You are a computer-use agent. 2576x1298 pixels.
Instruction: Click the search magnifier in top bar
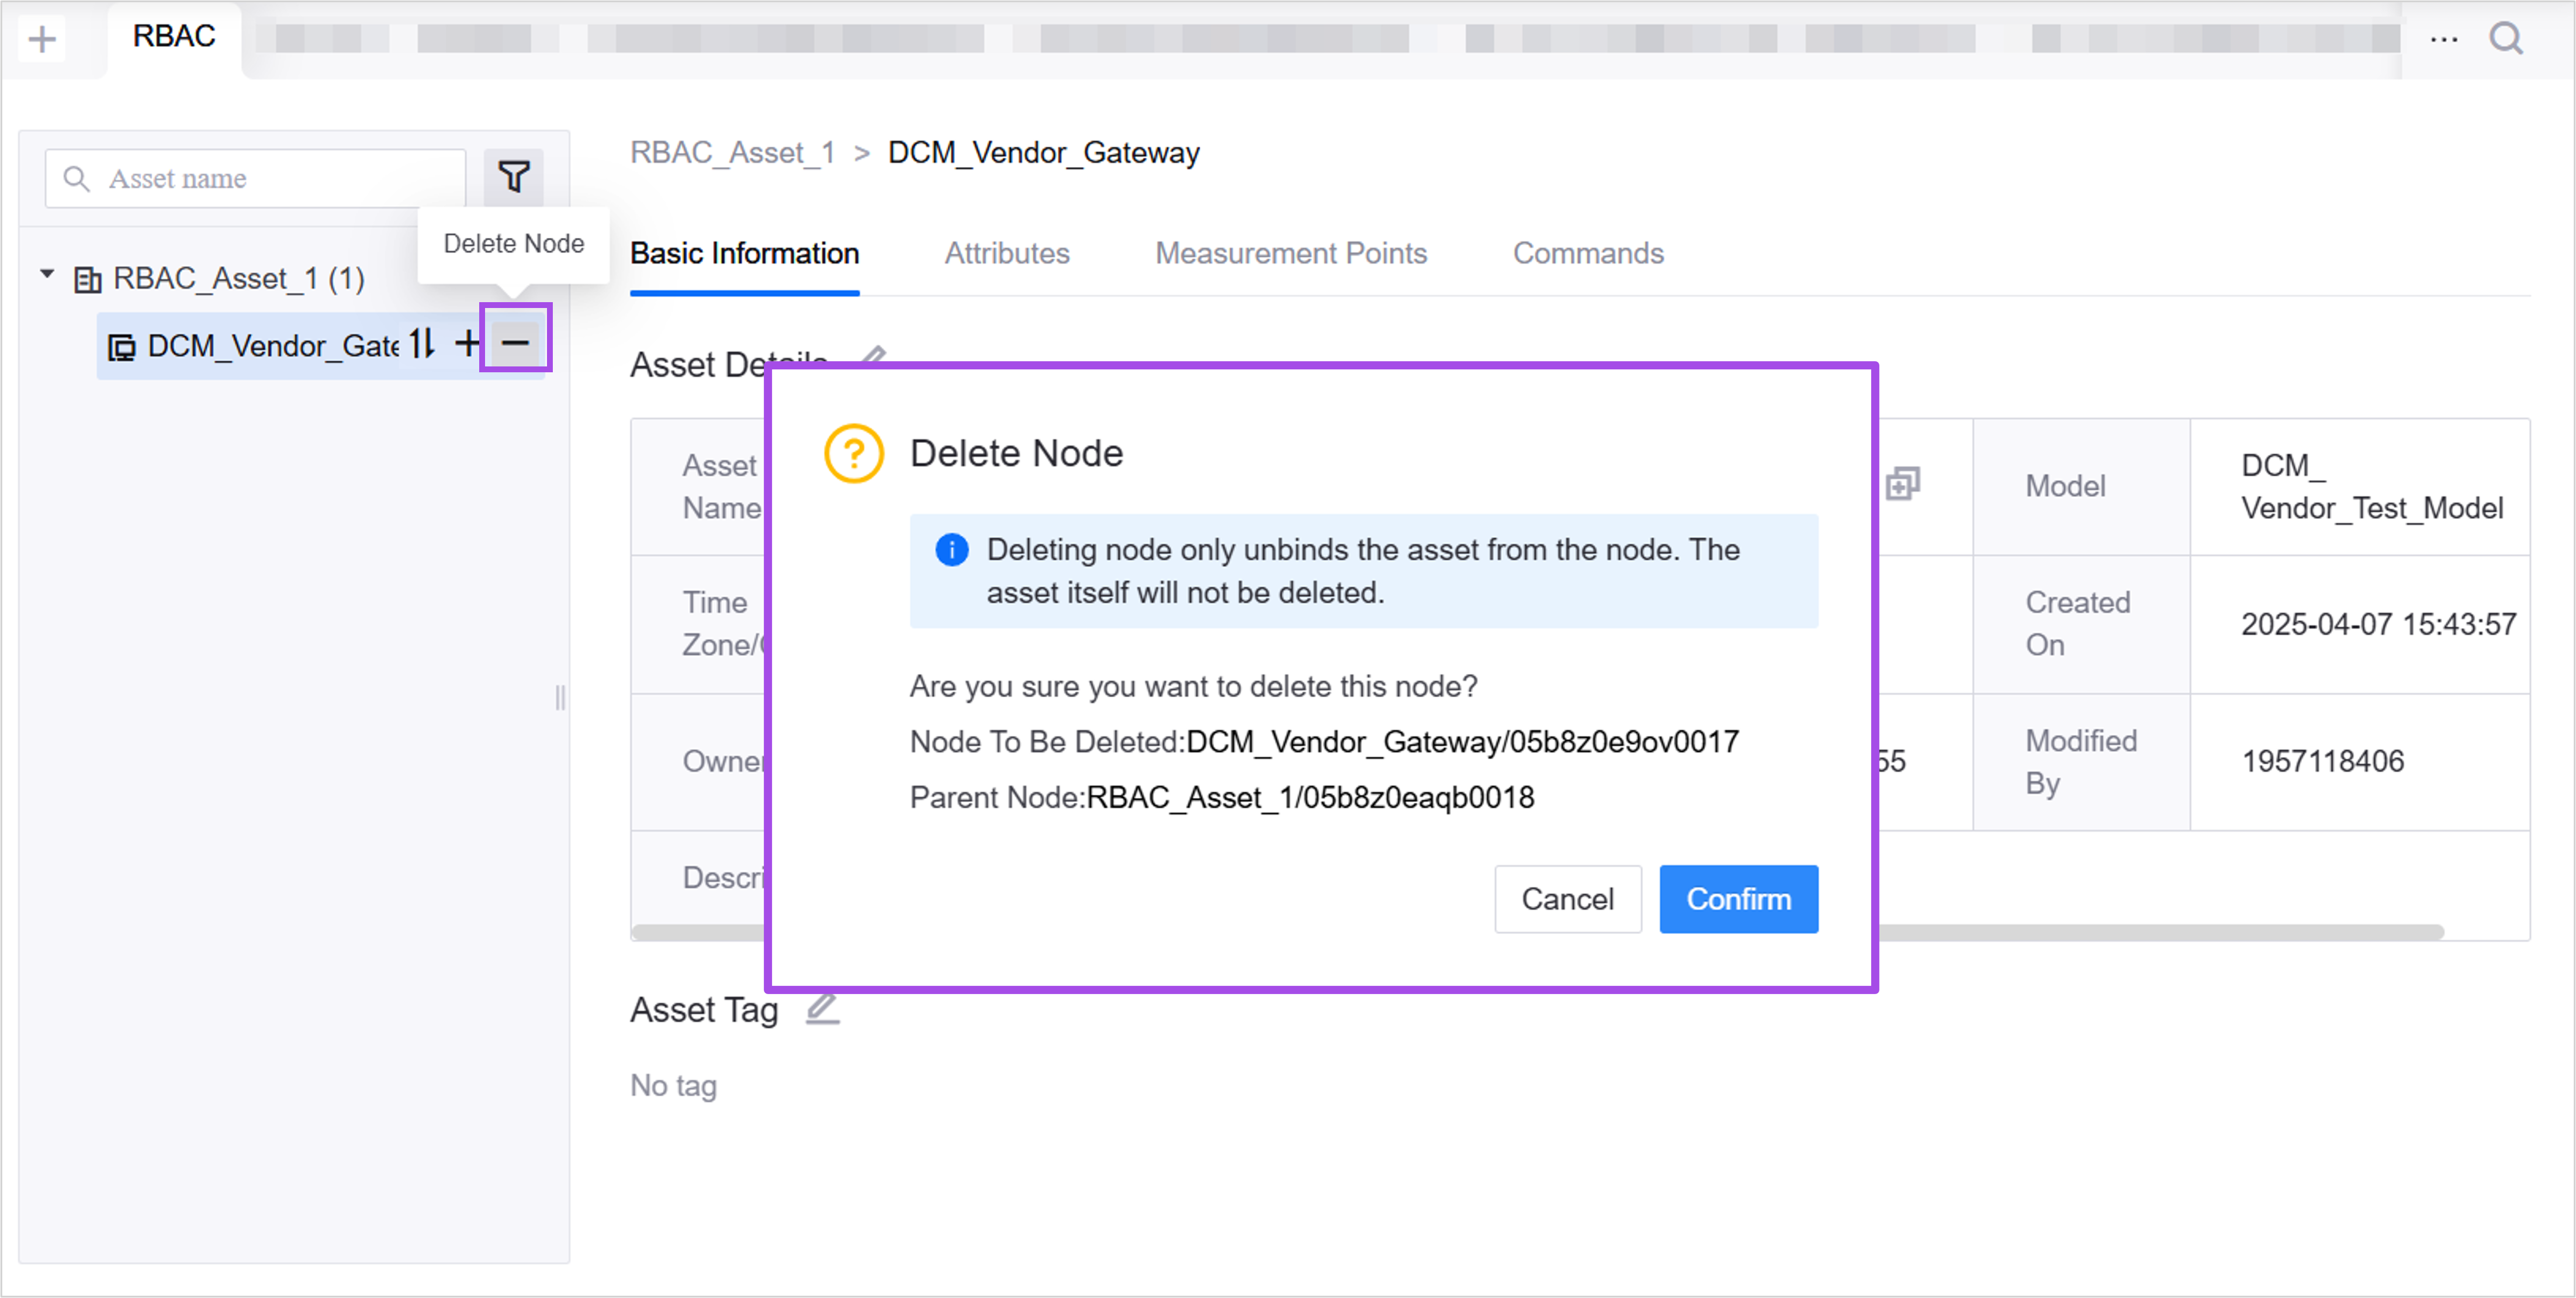click(x=2505, y=39)
